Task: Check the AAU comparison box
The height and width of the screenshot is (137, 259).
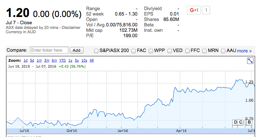Action: [x=223, y=51]
